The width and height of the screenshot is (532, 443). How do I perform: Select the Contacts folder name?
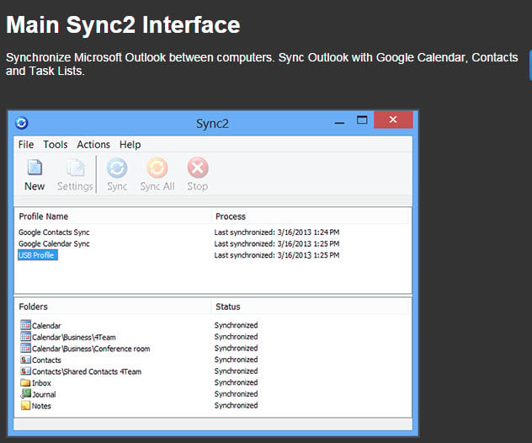point(46,360)
